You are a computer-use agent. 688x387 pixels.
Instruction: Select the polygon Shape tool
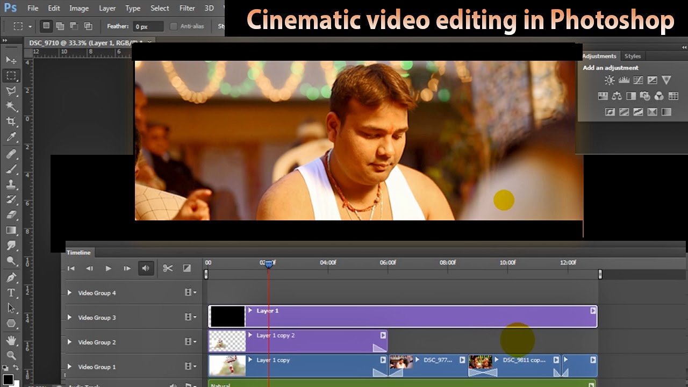[x=11, y=324]
